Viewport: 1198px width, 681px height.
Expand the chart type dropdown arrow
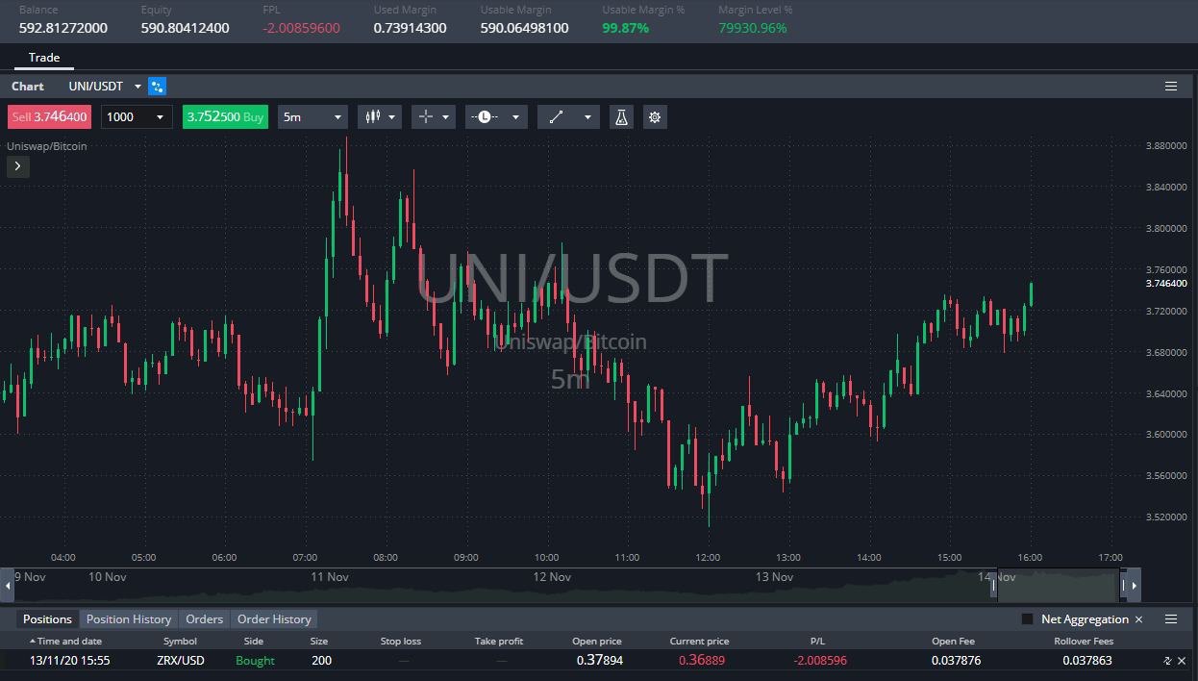[x=392, y=117]
